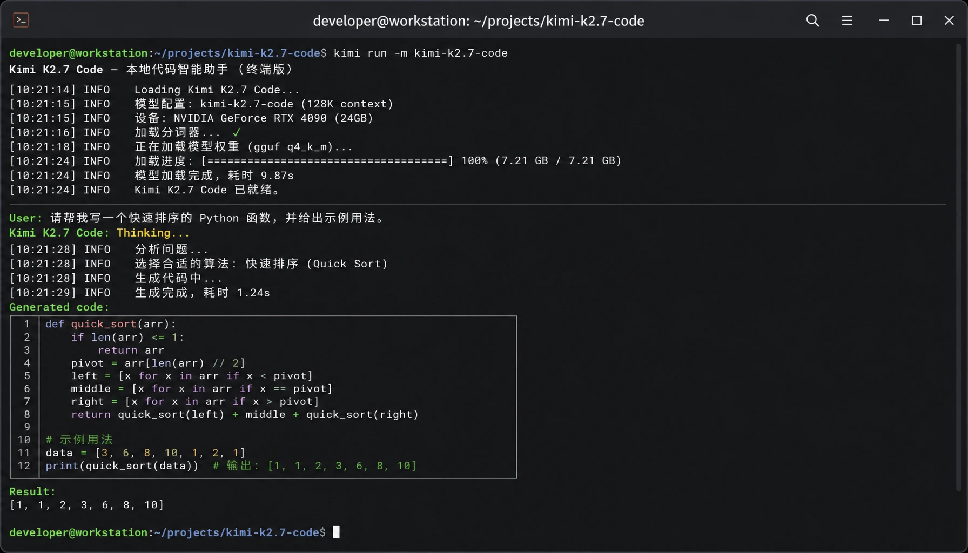Click the code 'print(quick_sort(data))'

click(x=122, y=466)
